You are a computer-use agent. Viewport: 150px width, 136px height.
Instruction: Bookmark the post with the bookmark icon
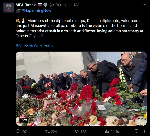point(136,132)
